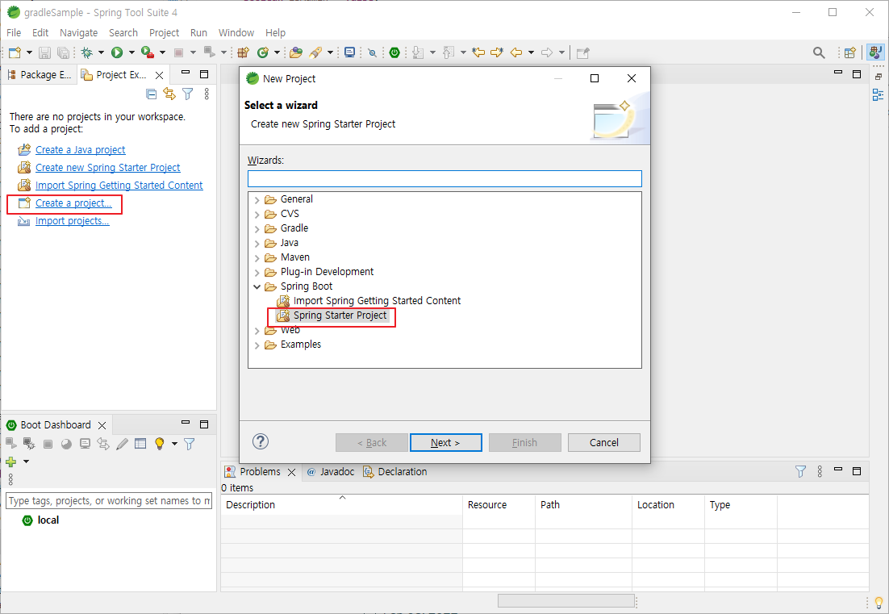
Task: Click the Wizards filter text field
Action: pos(444,178)
